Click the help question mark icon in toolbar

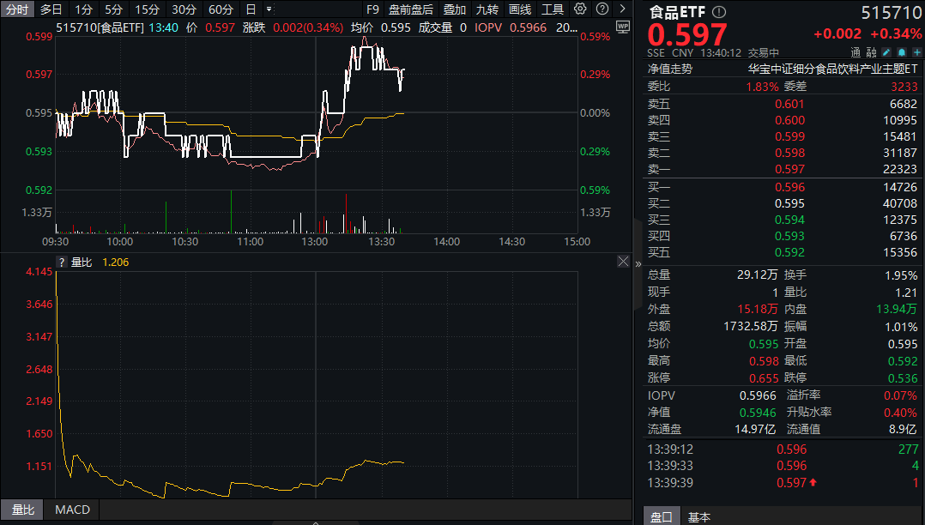(603, 9)
